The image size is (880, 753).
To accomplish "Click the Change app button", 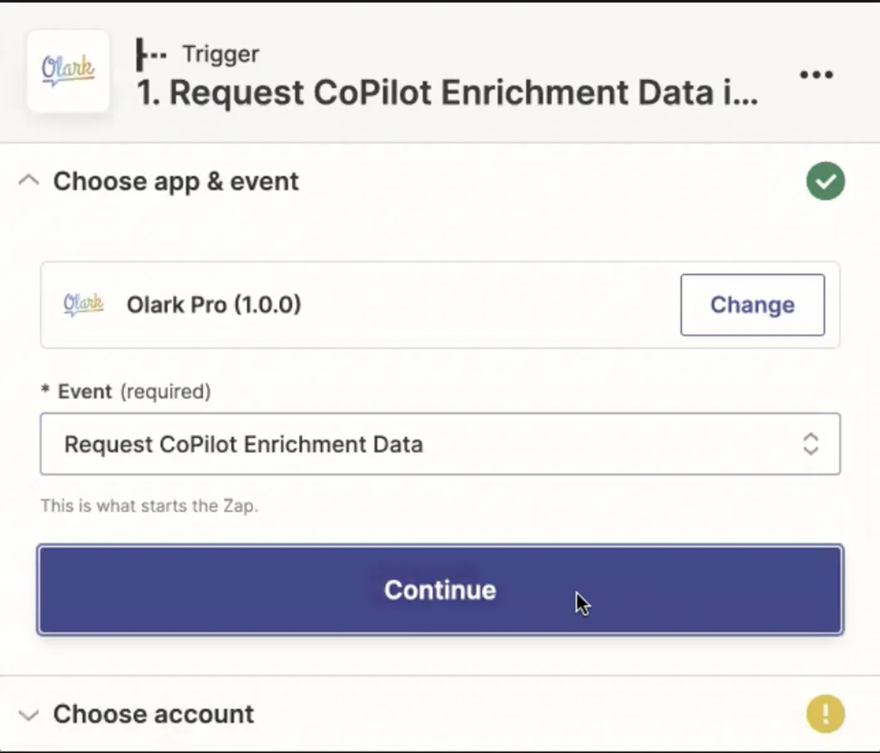I will (753, 305).
